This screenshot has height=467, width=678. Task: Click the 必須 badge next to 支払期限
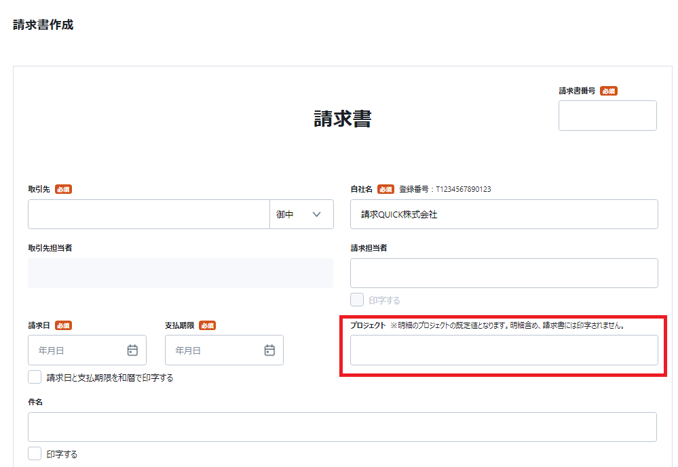(x=208, y=325)
